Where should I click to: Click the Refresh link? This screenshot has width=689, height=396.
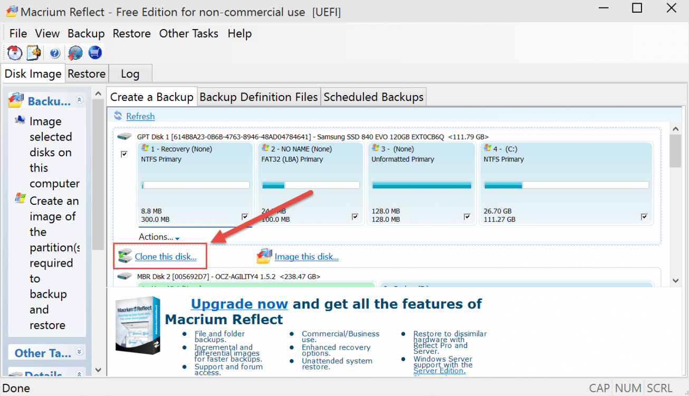coord(140,116)
